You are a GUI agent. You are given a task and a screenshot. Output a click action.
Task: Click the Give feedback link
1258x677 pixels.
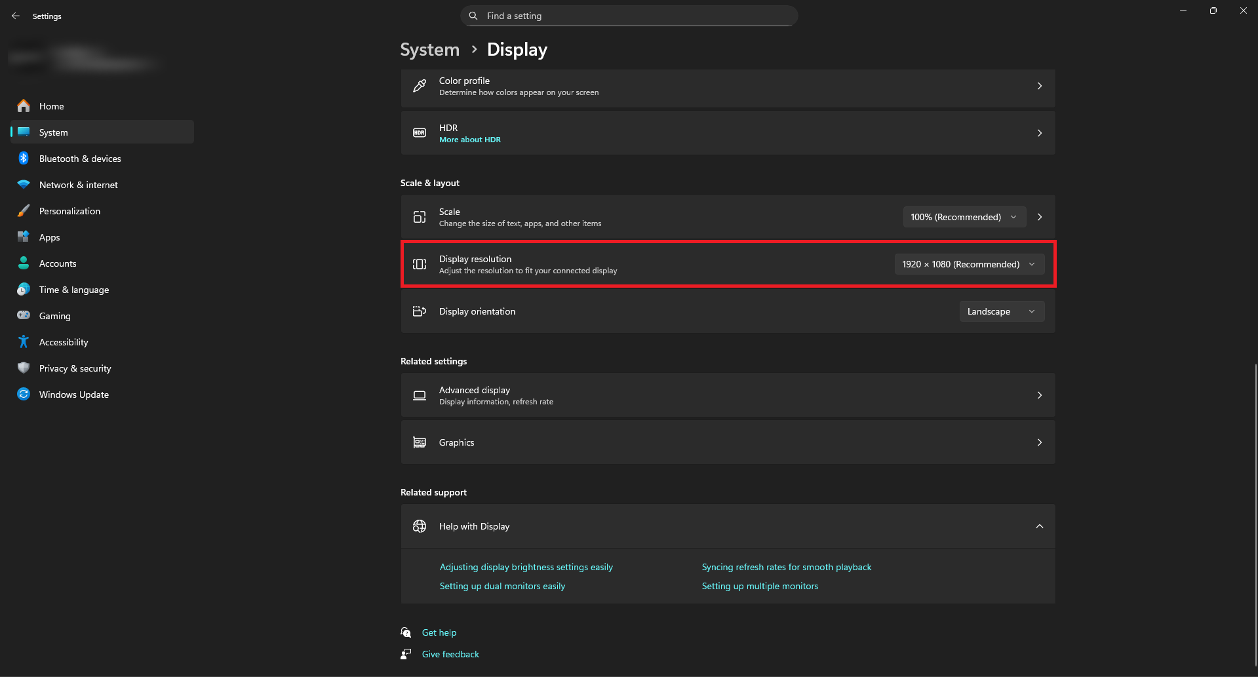pyautogui.click(x=450, y=654)
